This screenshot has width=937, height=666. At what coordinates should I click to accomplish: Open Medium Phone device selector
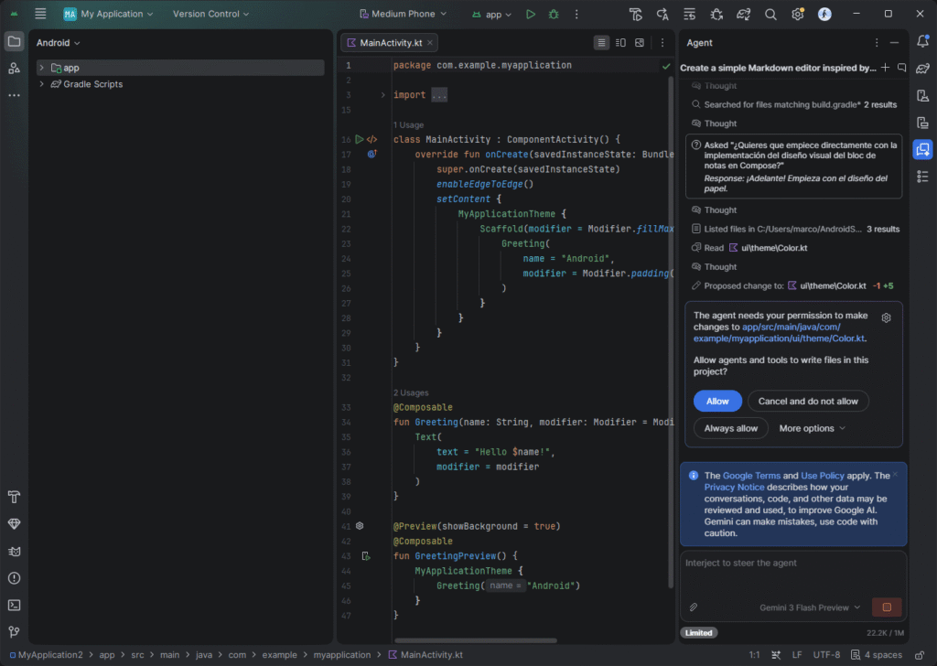pyautogui.click(x=404, y=14)
